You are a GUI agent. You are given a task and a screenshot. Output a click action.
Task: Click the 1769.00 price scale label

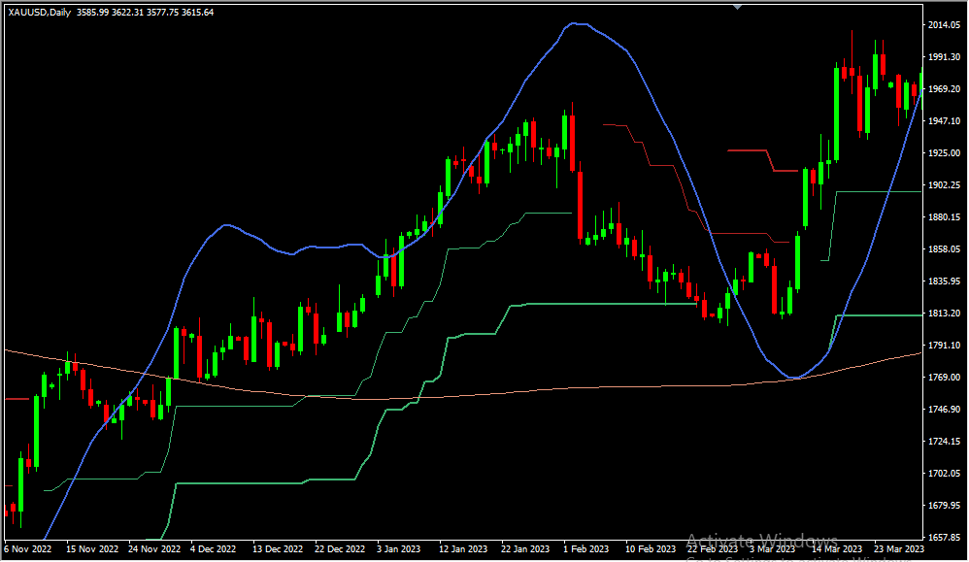[945, 378]
